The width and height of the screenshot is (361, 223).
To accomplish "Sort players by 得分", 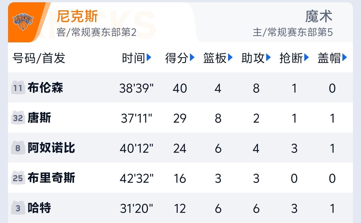I will pyautogui.click(x=191, y=58).
